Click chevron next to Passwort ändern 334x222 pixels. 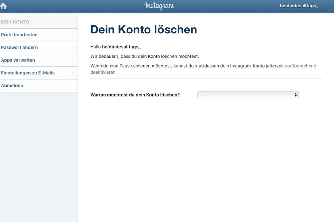(72, 48)
